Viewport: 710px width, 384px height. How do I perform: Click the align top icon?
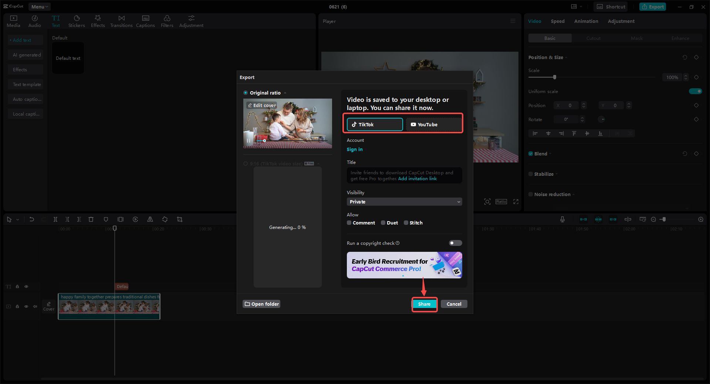[x=574, y=133]
